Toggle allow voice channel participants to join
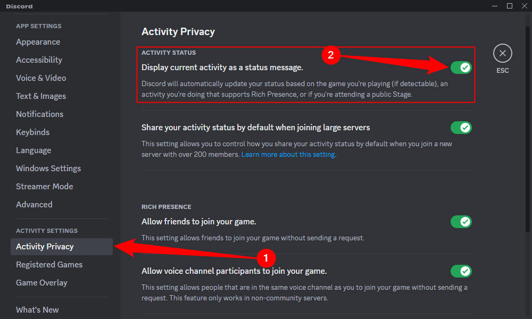The width and height of the screenshot is (532, 319). (x=461, y=271)
